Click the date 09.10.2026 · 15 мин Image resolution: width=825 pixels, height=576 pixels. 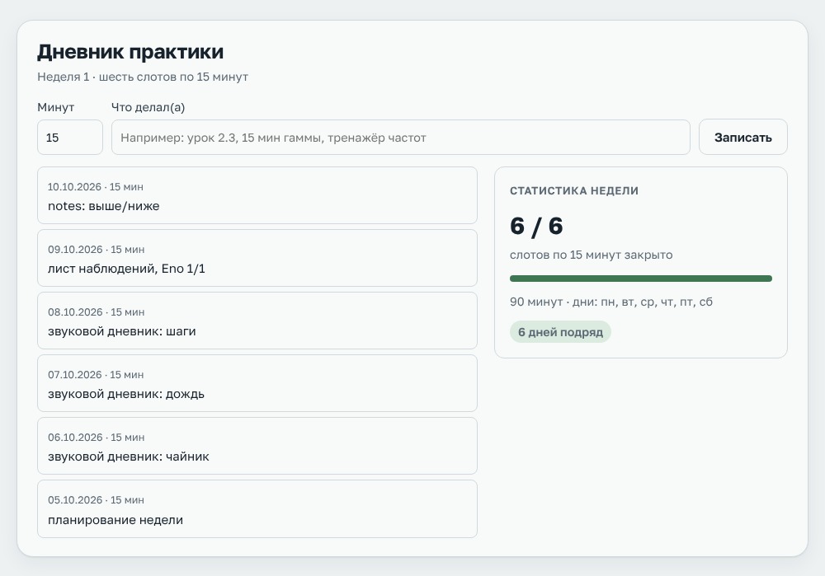click(x=96, y=250)
